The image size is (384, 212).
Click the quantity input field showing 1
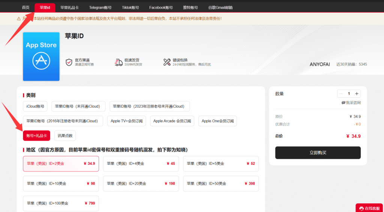349,94
